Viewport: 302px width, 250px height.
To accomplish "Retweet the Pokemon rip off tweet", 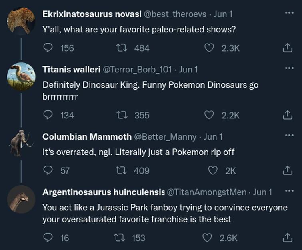I will [120, 170].
